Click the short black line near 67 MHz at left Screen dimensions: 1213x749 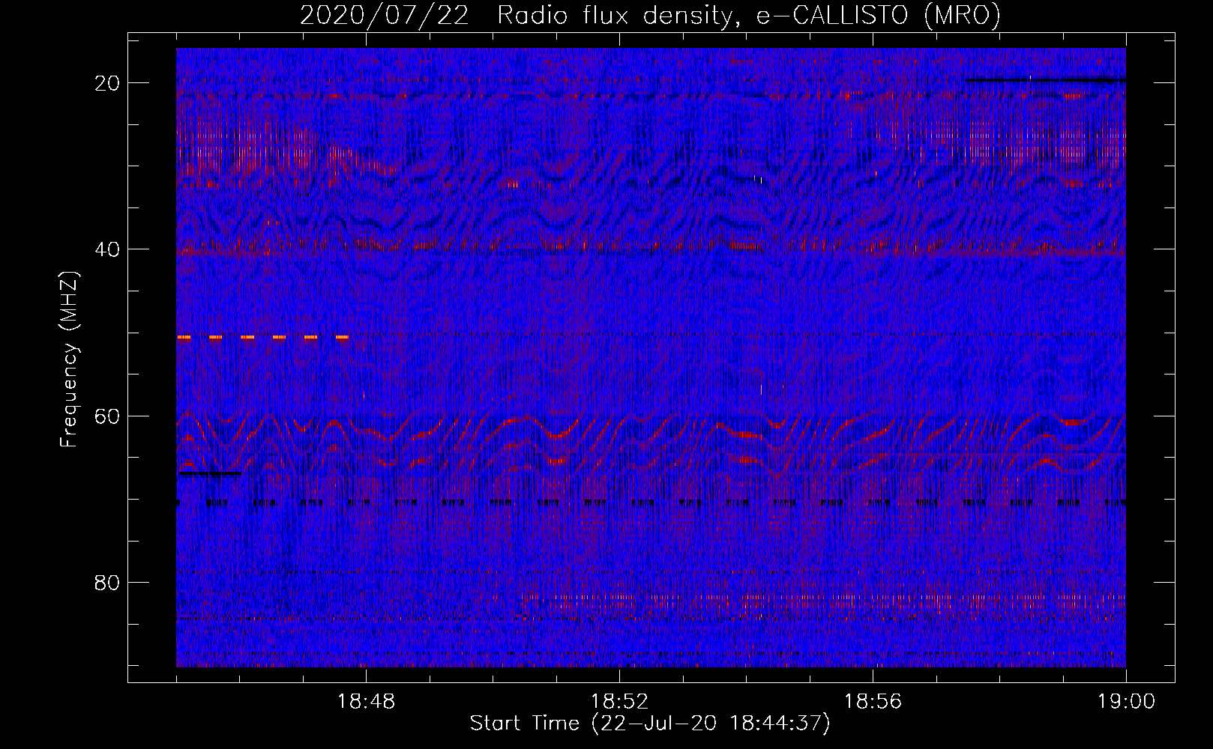click(209, 473)
